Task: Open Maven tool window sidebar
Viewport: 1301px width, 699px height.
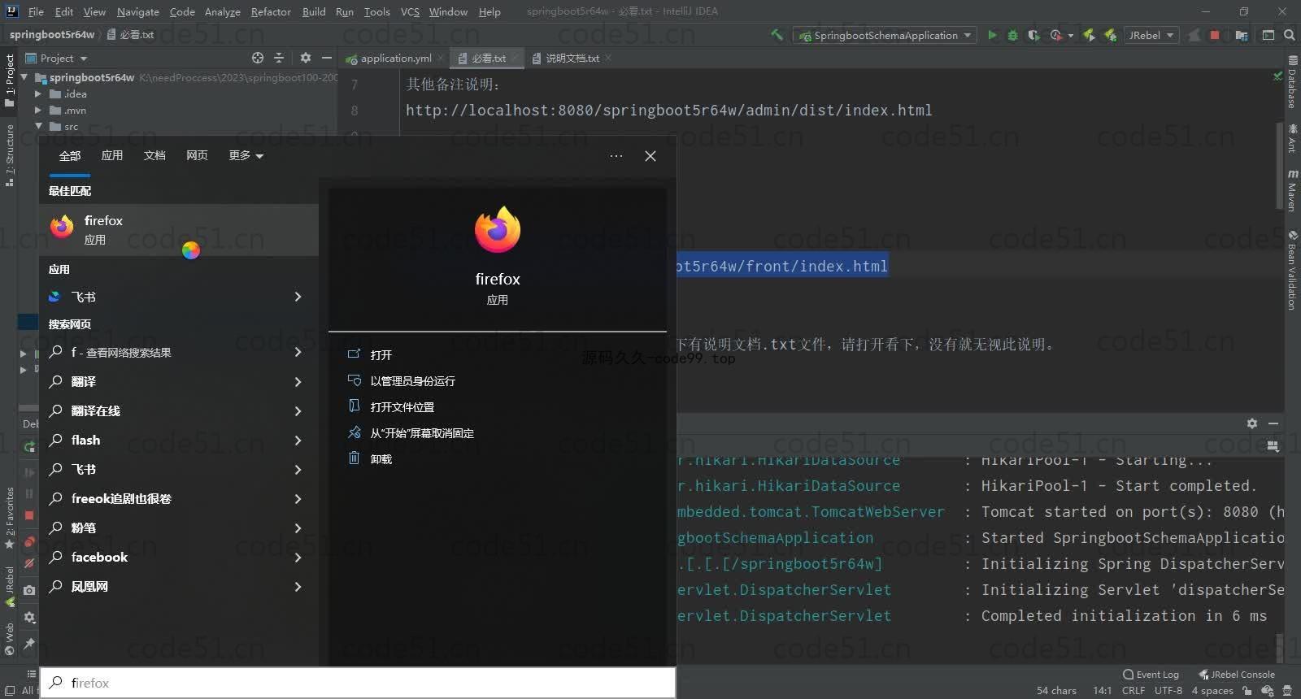Action: [1292, 190]
